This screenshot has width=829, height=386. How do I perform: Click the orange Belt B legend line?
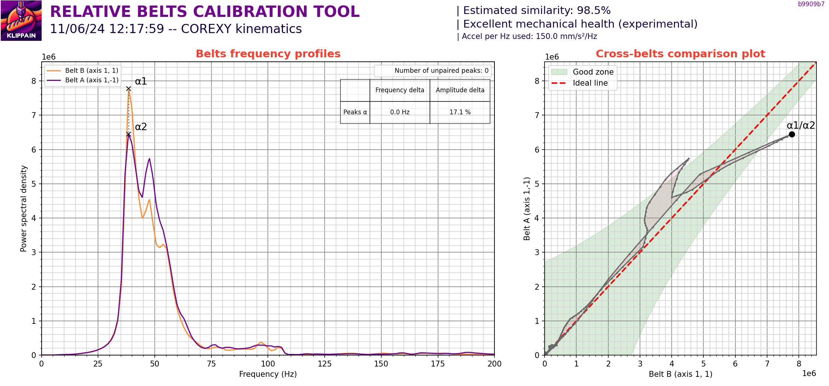[x=54, y=71]
